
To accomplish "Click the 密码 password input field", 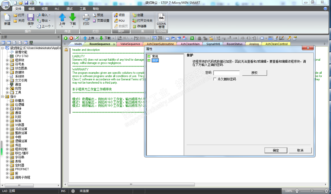I will pos(227,73).
